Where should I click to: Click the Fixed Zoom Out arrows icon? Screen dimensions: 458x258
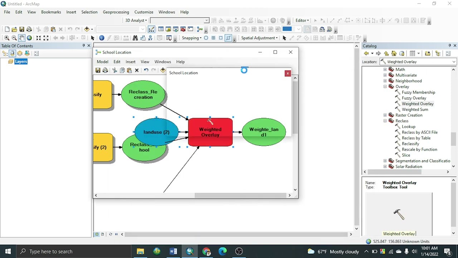46,38
